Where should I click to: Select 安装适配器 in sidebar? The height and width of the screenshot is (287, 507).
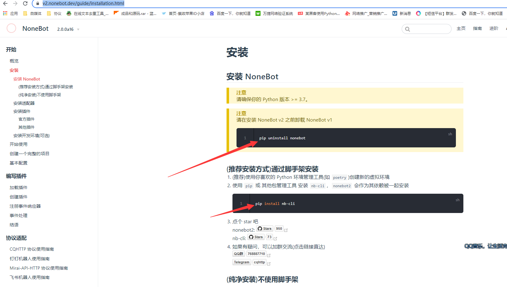[x=24, y=103]
